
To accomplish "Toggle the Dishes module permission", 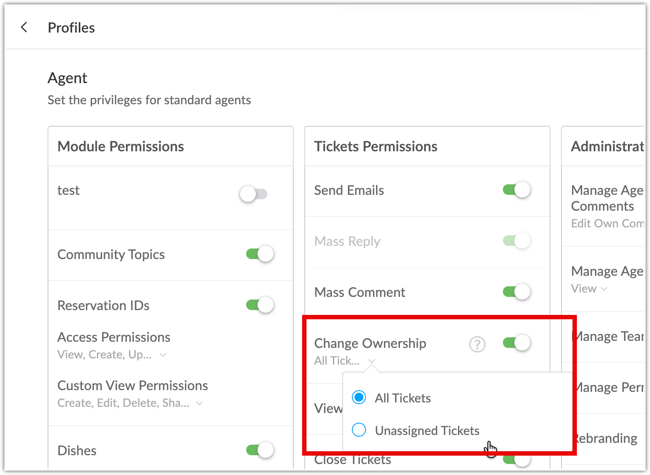I will coord(260,450).
